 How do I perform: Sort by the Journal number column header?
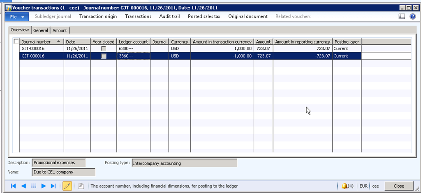pyautogui.click(x=41, y=41)
